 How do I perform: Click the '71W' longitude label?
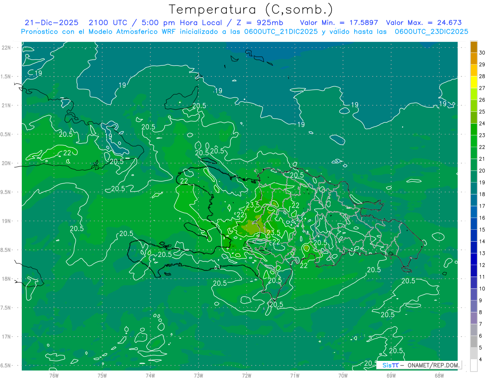point(295,376)
